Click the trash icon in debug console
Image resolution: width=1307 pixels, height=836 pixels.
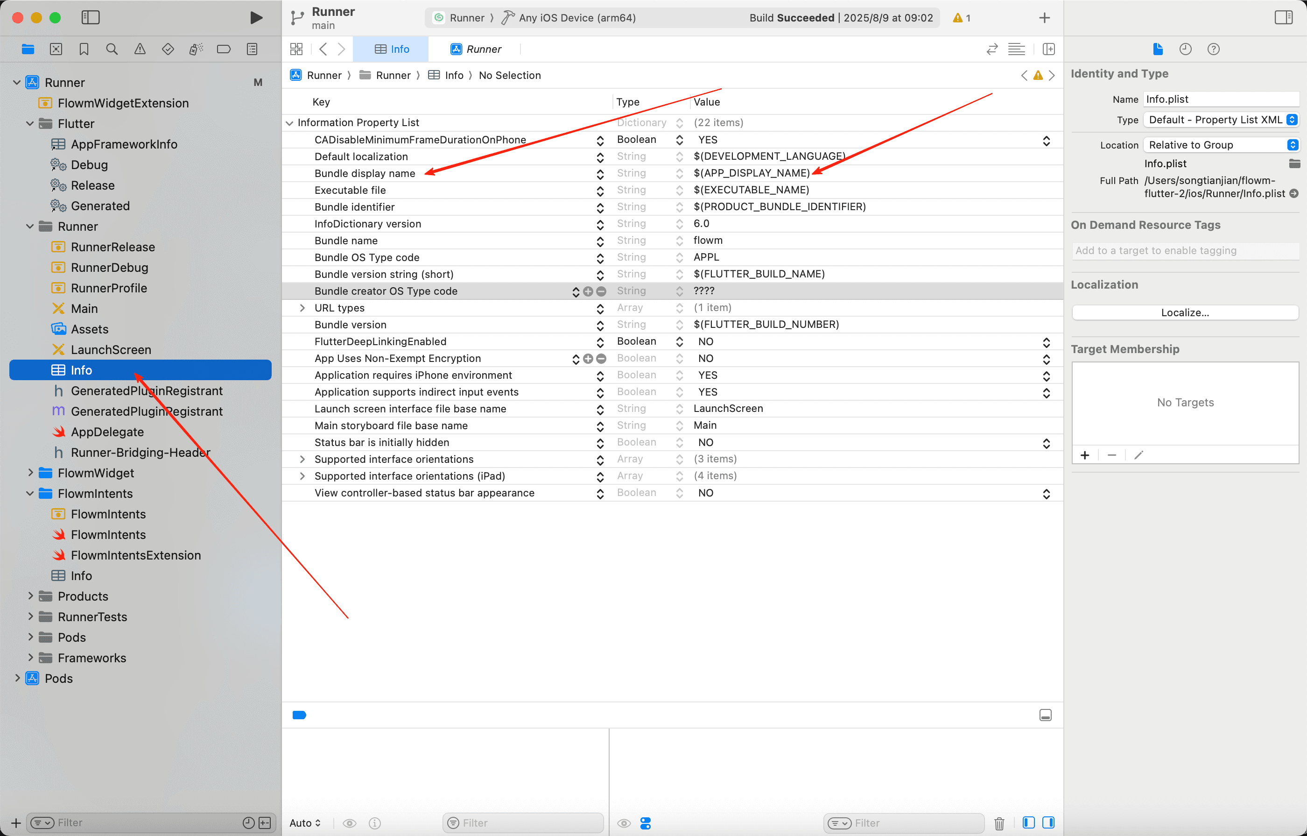(999, 823)
